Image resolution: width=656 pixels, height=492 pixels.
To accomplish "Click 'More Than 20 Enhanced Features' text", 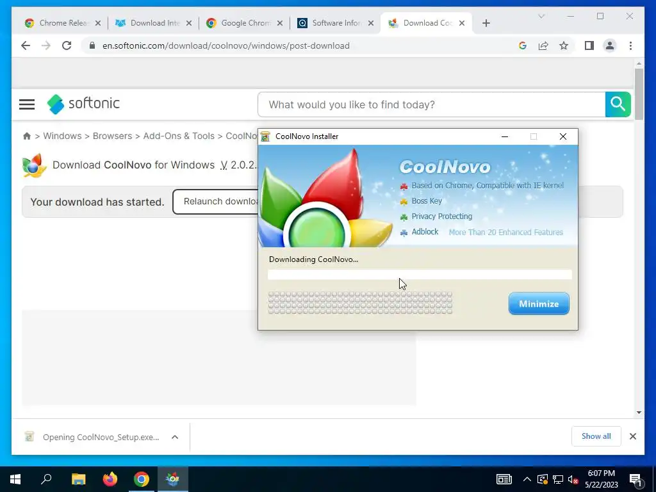I will pyautogui.click(x=506, y=232).
